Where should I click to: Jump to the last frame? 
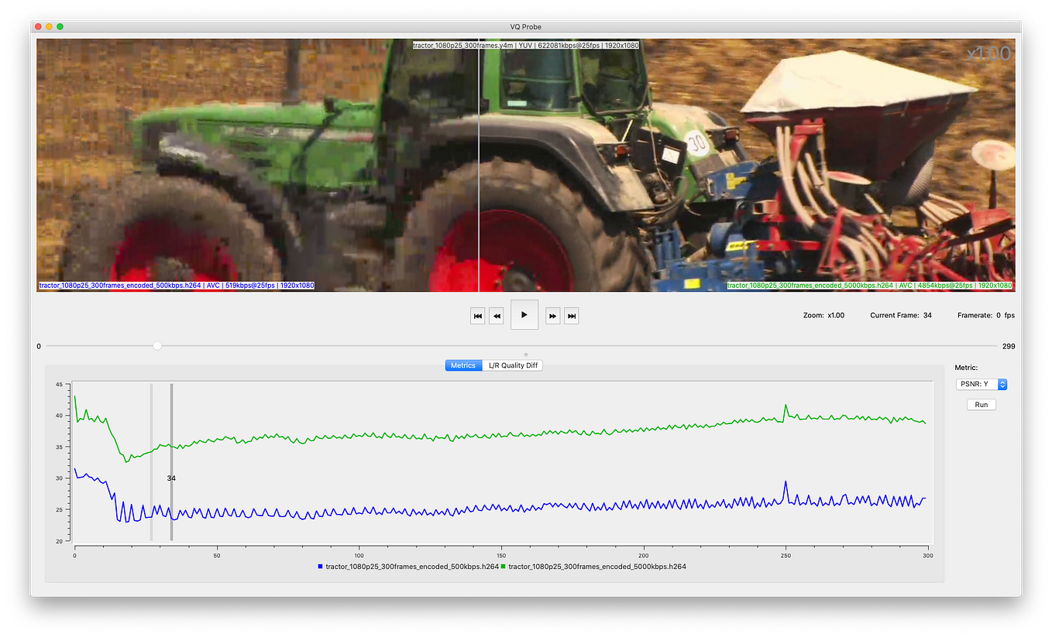coord(571,315)
